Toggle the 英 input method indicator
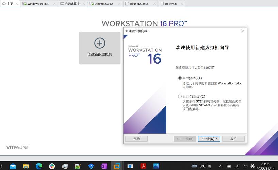The width and height of the screenshot is (278, 170). [x=252, y=166]
